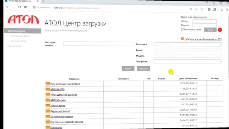Open the Контрольно-кассовая техника folder link
This screenshot has height=129, width=229.
pyautogui.click(x=67, y=122)
